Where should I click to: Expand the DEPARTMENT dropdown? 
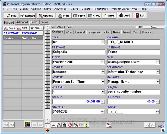[158, 72]
